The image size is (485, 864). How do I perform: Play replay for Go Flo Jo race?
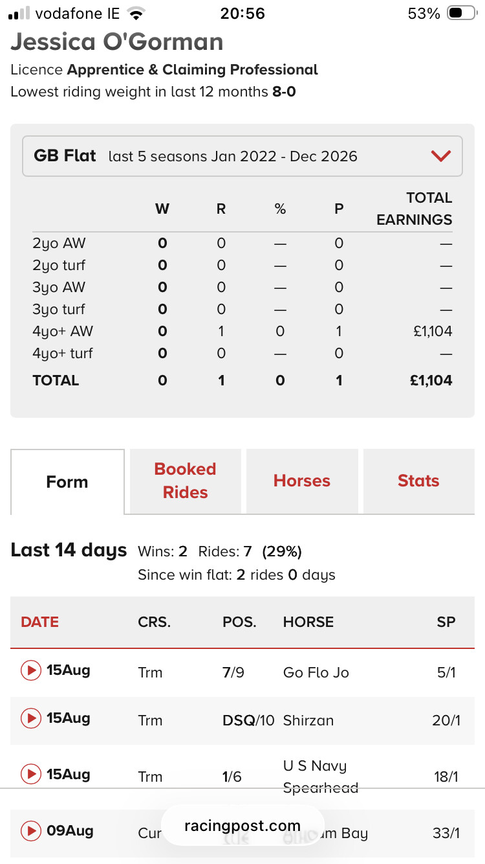pyautogui.click(x=30, y=670)
